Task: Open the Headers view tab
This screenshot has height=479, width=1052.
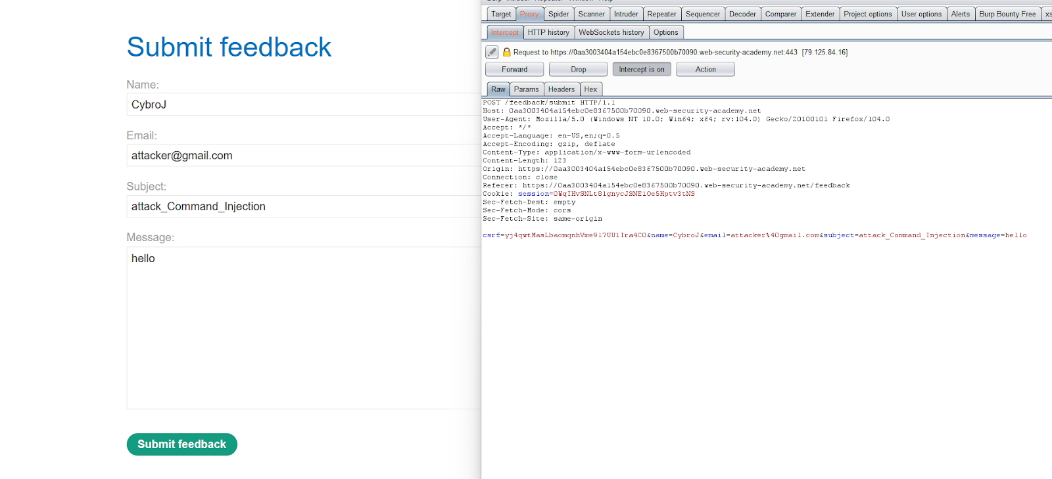Action: [x=561, y=89]
